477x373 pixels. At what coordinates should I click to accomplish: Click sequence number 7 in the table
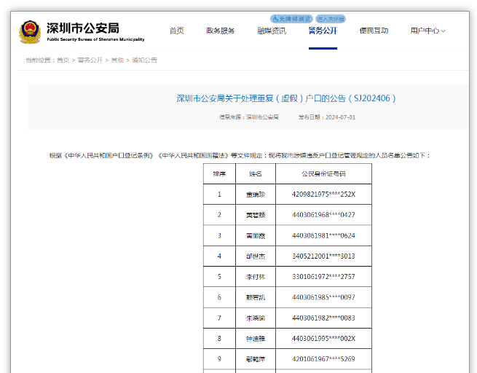pos(219,318)
